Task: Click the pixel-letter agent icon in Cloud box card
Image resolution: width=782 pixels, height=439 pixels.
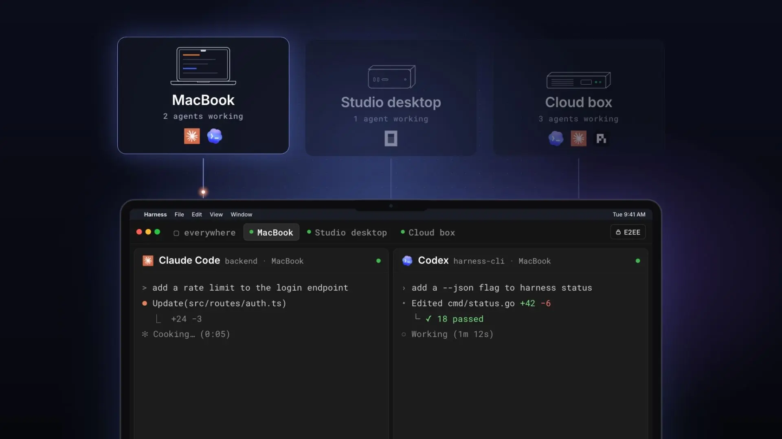Action: tap(601, 139)
